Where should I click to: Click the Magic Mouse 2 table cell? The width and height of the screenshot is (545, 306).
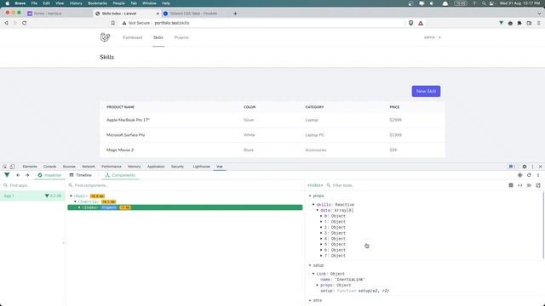(120, 150)
